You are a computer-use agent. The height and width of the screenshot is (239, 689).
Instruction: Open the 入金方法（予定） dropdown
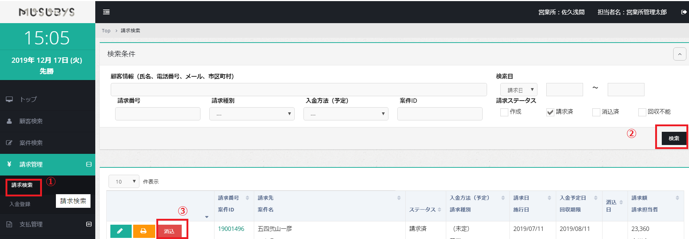346,114
